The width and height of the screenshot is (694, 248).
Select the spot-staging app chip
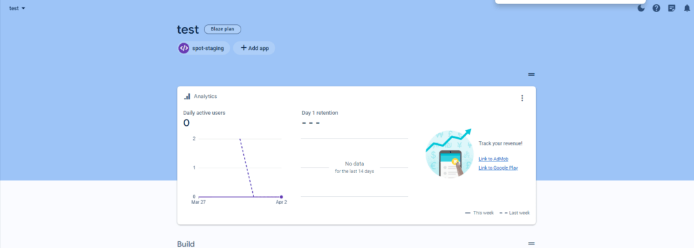click(x=203, y=48)
